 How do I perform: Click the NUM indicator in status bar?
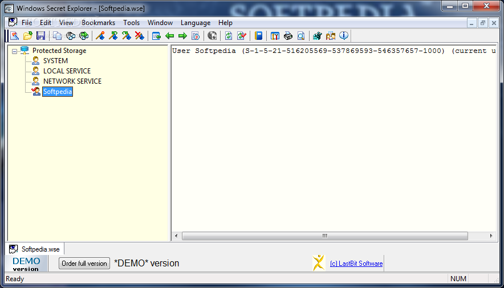click(x=458, y=279)
